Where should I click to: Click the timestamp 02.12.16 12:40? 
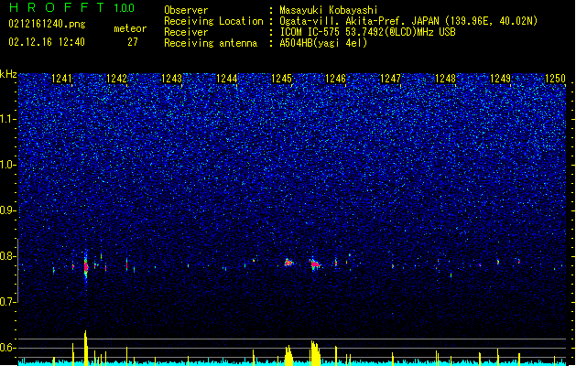[47, 42]
